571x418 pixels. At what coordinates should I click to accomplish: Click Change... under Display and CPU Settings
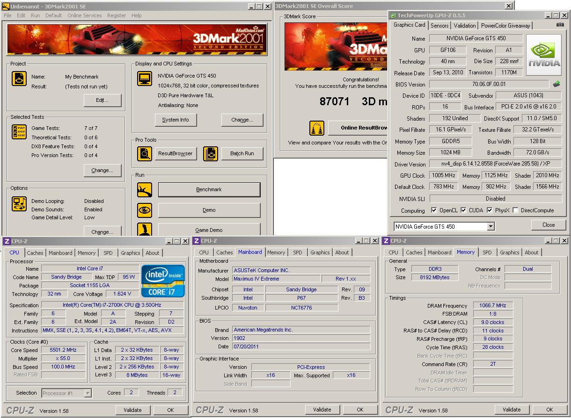[x=242, y=120]
